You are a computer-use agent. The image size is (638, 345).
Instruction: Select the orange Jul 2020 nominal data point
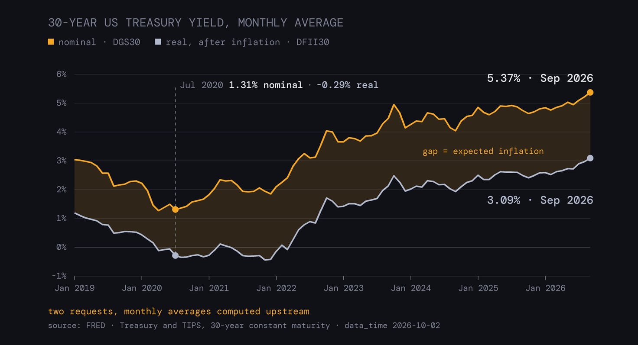pos(175,210)
